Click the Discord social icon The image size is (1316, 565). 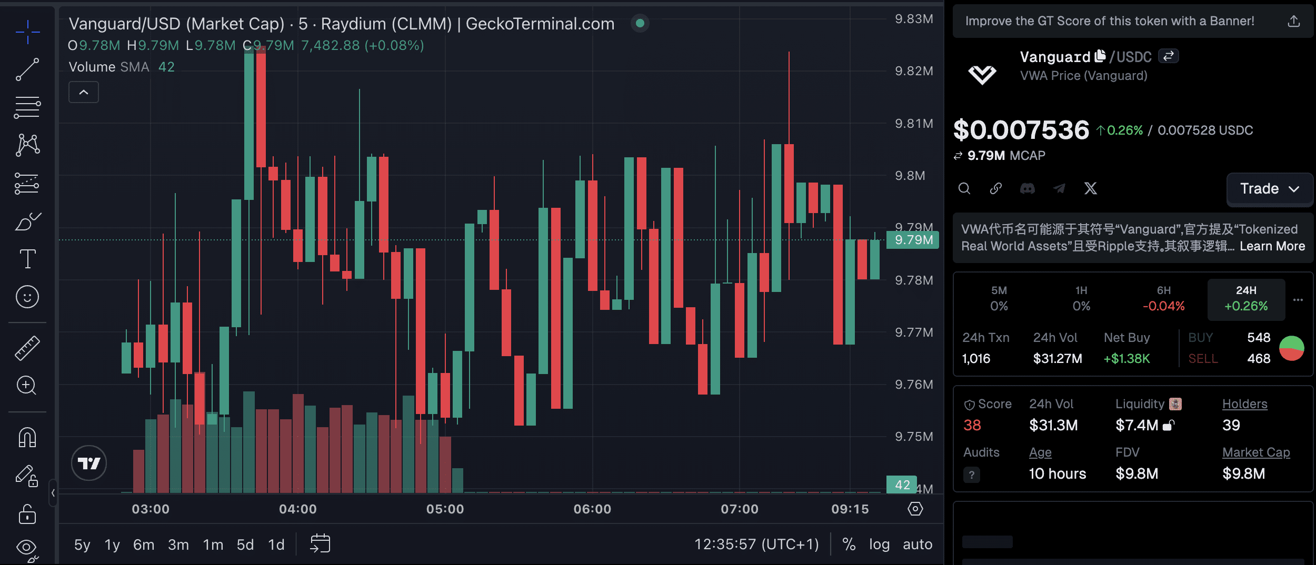coord(1027,188)
